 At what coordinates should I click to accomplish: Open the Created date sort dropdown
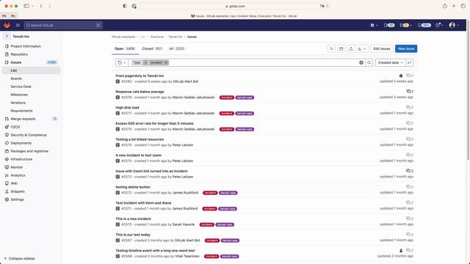point(390,62)
